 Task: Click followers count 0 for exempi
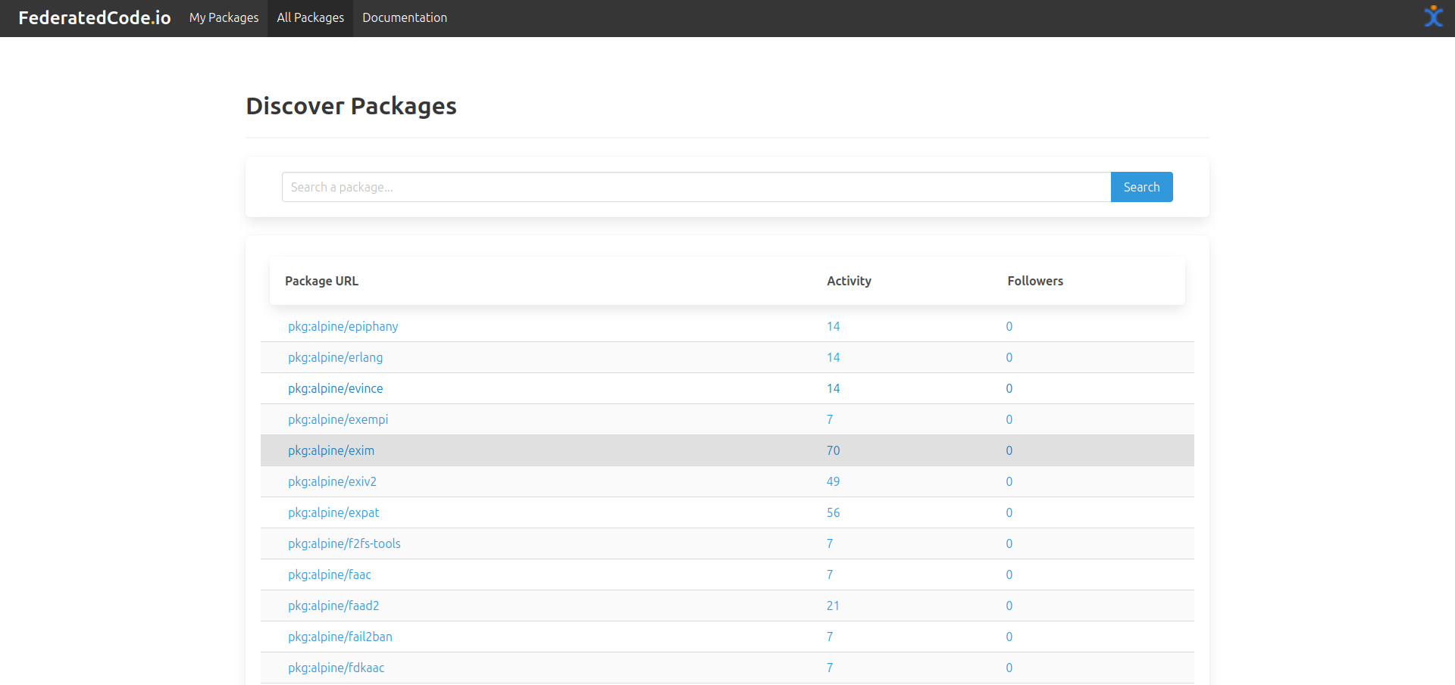coord(1009,419)
